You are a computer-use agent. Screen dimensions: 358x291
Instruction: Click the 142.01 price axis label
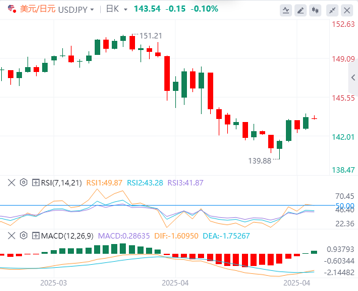343,137
